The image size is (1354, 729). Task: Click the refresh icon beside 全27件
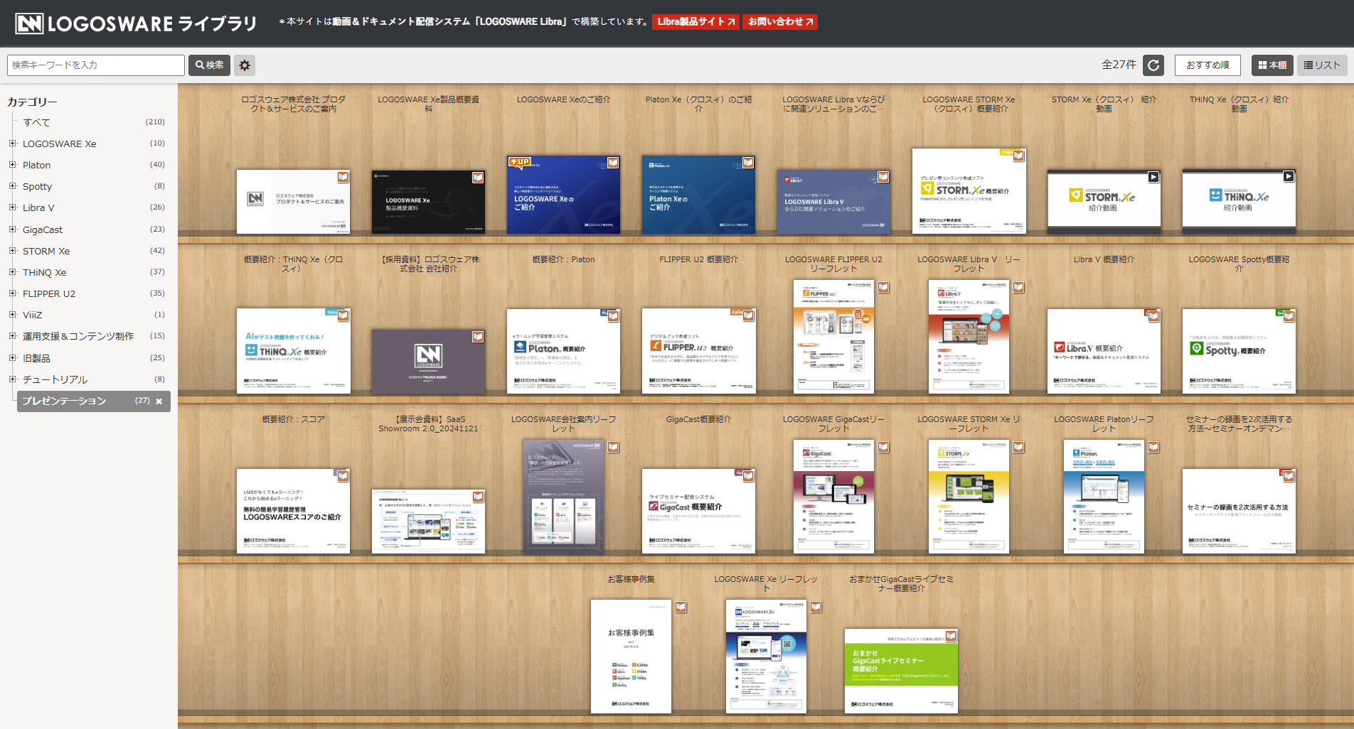click(1153, 65)
